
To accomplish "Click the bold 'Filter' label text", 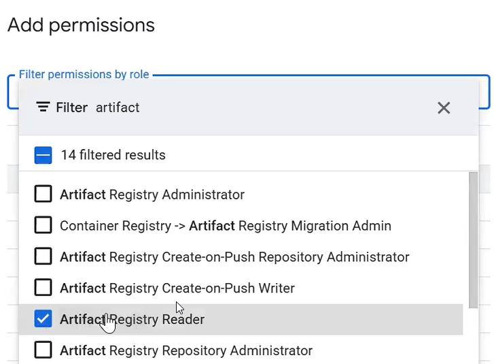I will tap(71, 107).
